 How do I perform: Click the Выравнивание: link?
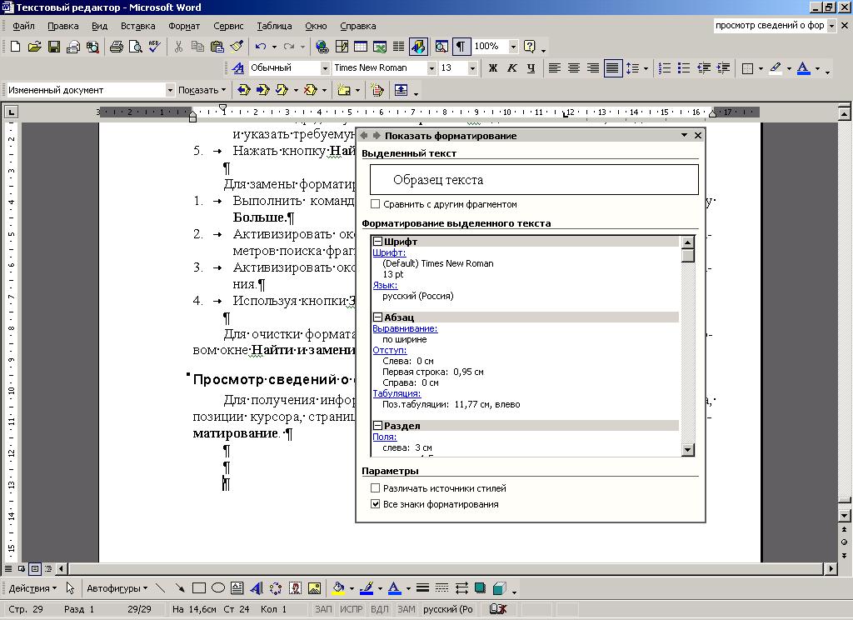click(x=405, y=329)
